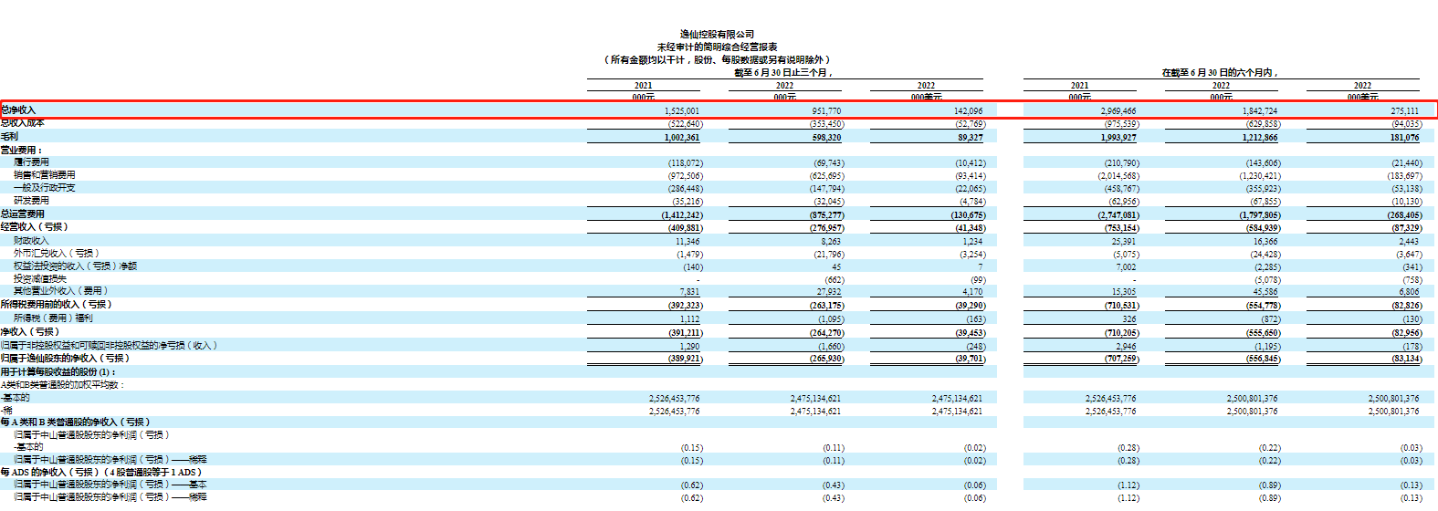Click the value 25,391

[1124, 241]
